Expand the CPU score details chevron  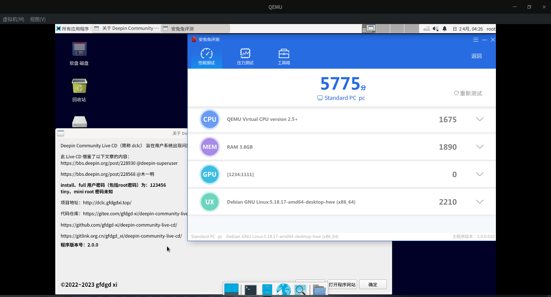pos(480,119)
